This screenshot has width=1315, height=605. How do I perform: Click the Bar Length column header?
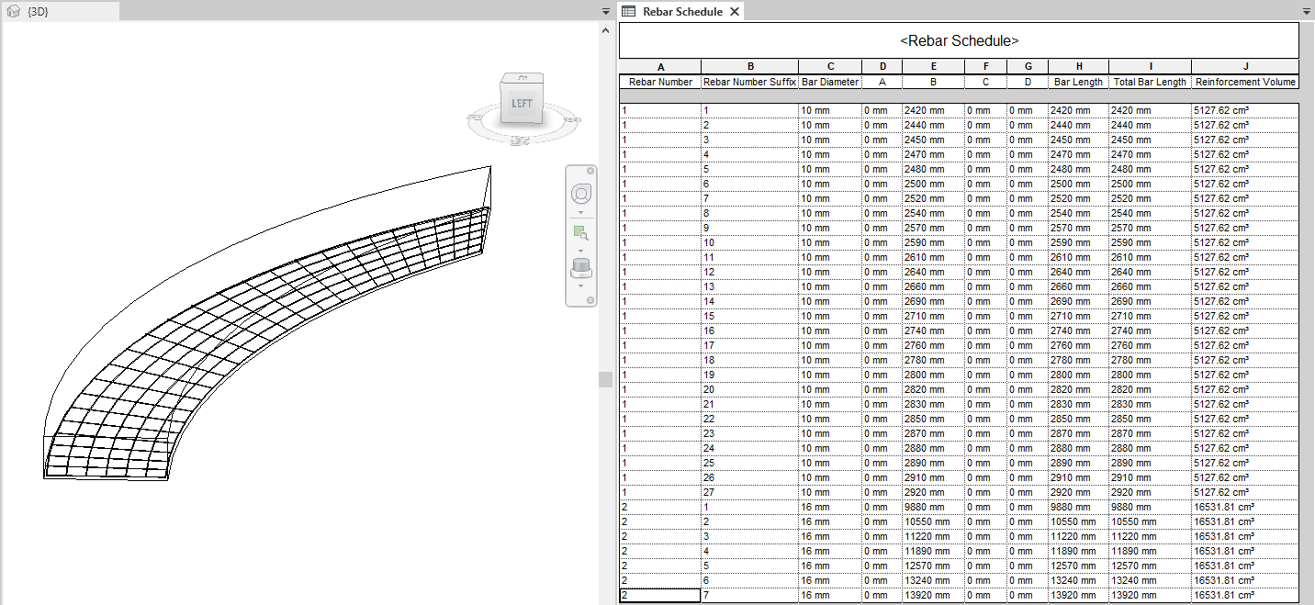tap(1078, 82)
